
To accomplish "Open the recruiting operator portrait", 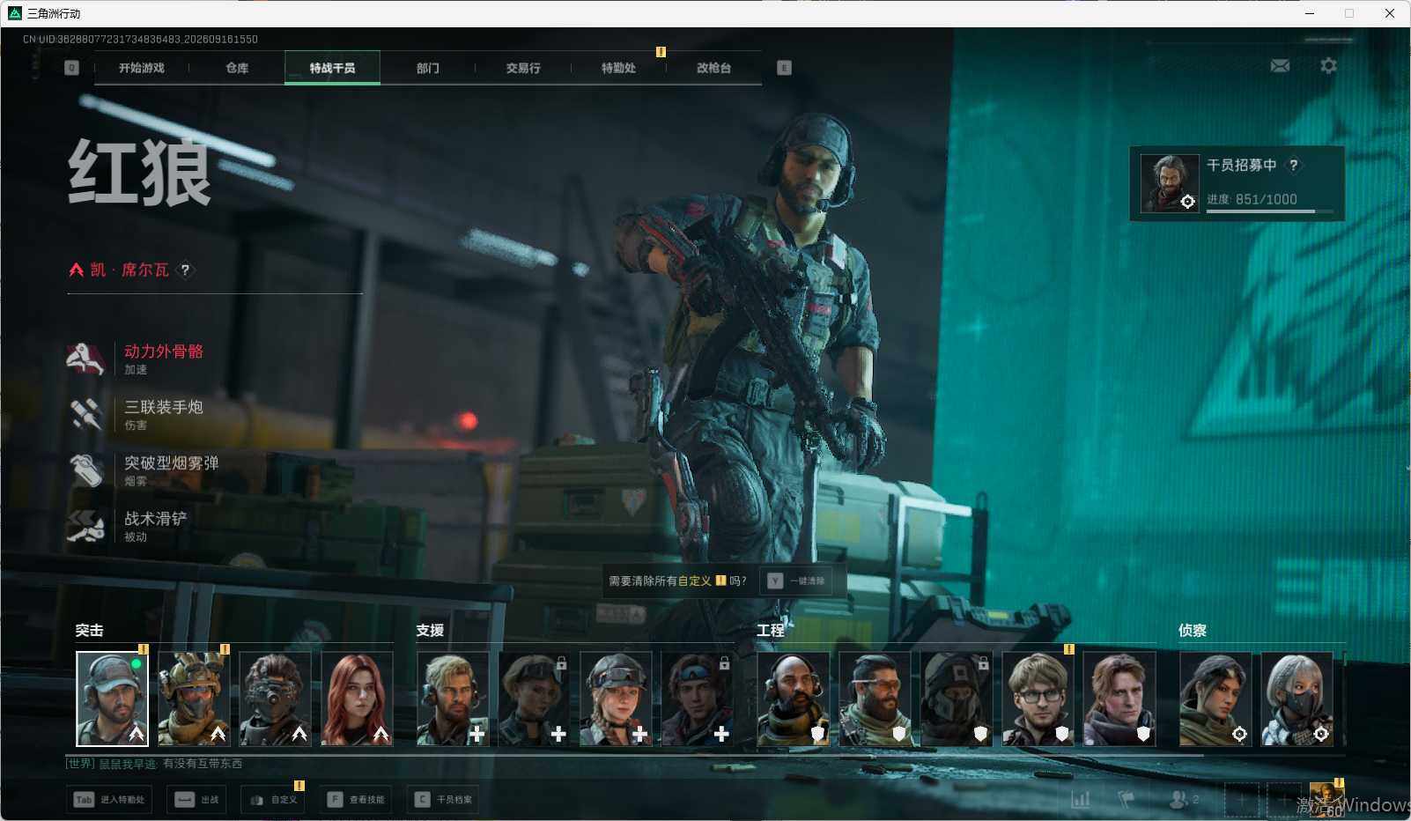I will [x=1170, y=183].
